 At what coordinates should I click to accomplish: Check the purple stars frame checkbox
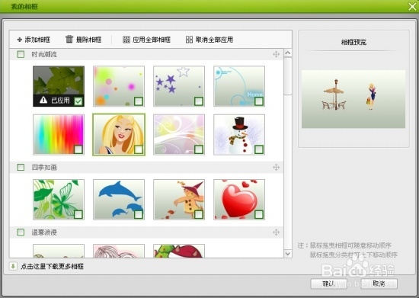point(199,101)
